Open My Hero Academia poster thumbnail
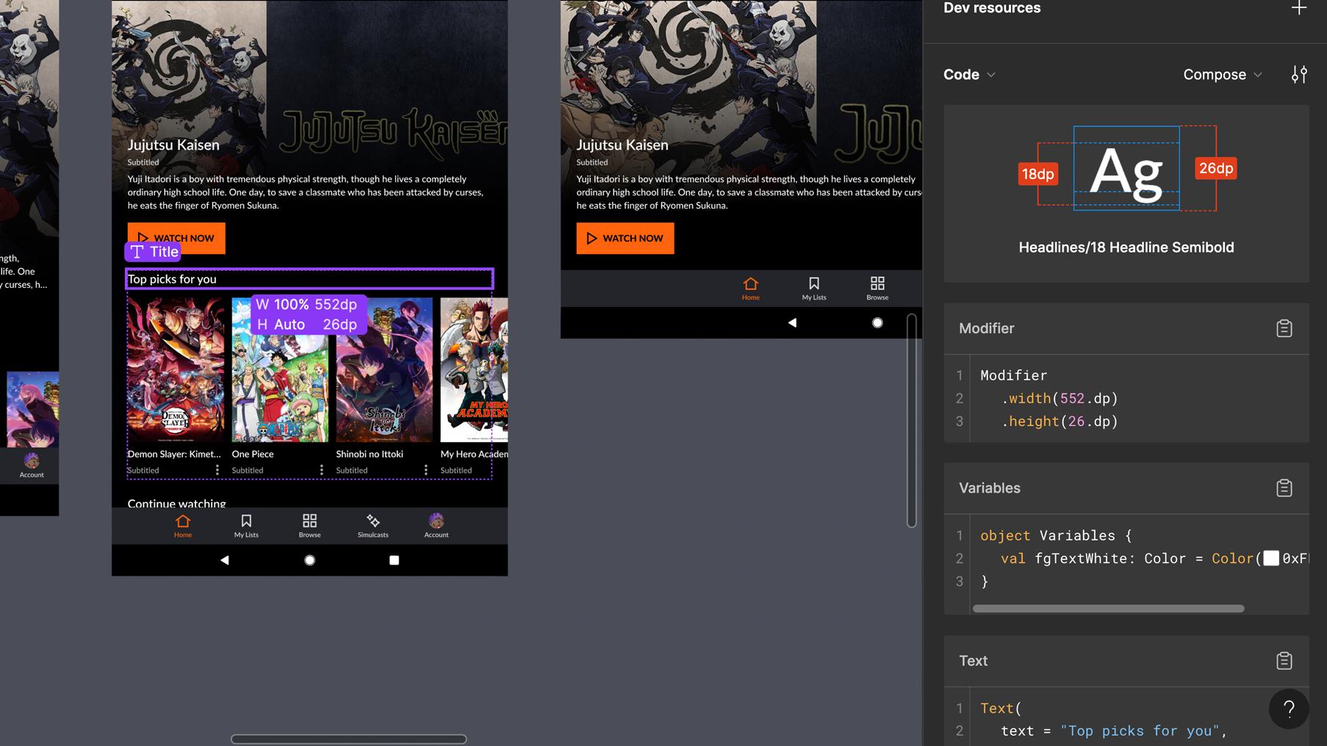 coord(474,370)
